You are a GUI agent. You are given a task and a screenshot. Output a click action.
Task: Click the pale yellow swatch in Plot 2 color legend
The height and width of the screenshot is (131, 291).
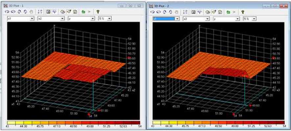click(x=158, y=122)
